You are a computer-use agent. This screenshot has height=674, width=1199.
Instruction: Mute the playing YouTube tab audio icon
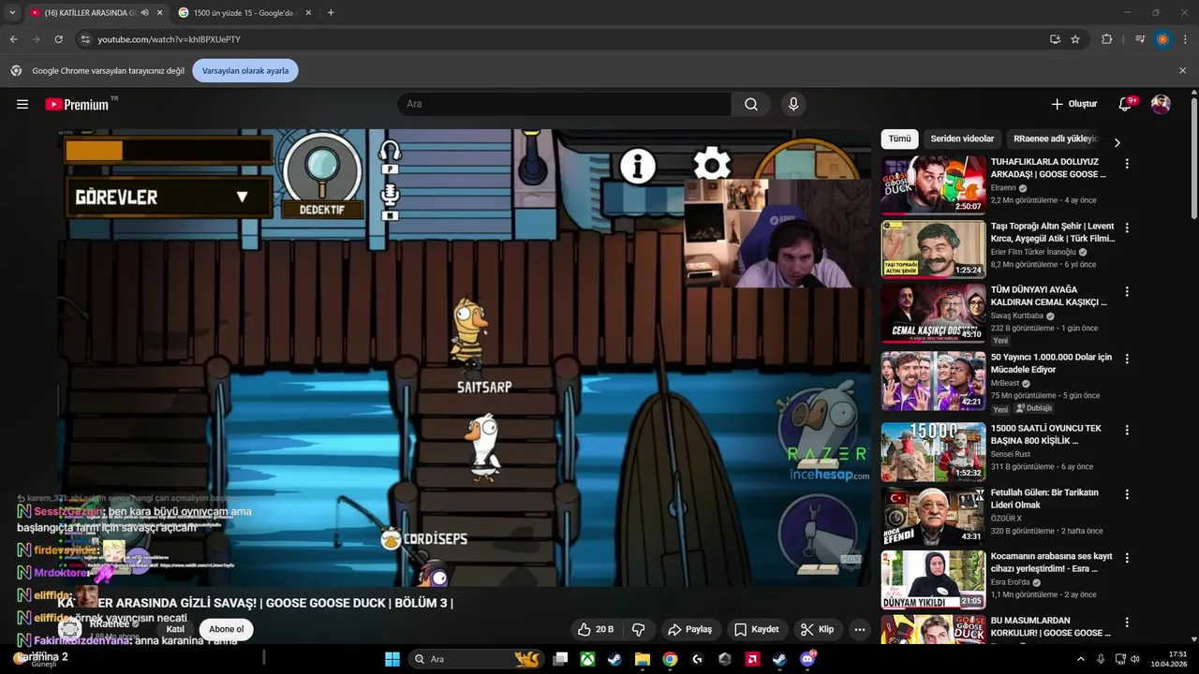pos(144,13)
